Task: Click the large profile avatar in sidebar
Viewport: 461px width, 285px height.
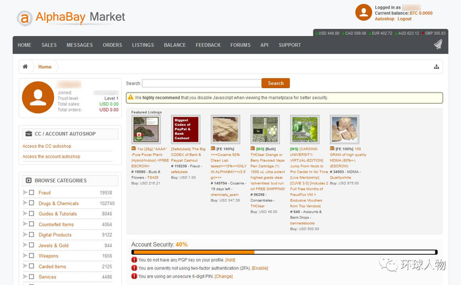Action: click(x=38, y=97)
